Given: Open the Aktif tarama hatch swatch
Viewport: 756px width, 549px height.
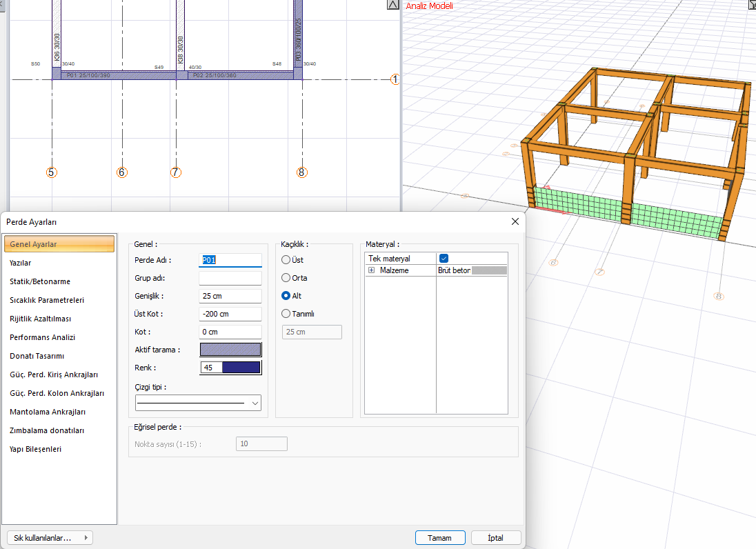Looking at the screenshot, I should coord(230,350).
